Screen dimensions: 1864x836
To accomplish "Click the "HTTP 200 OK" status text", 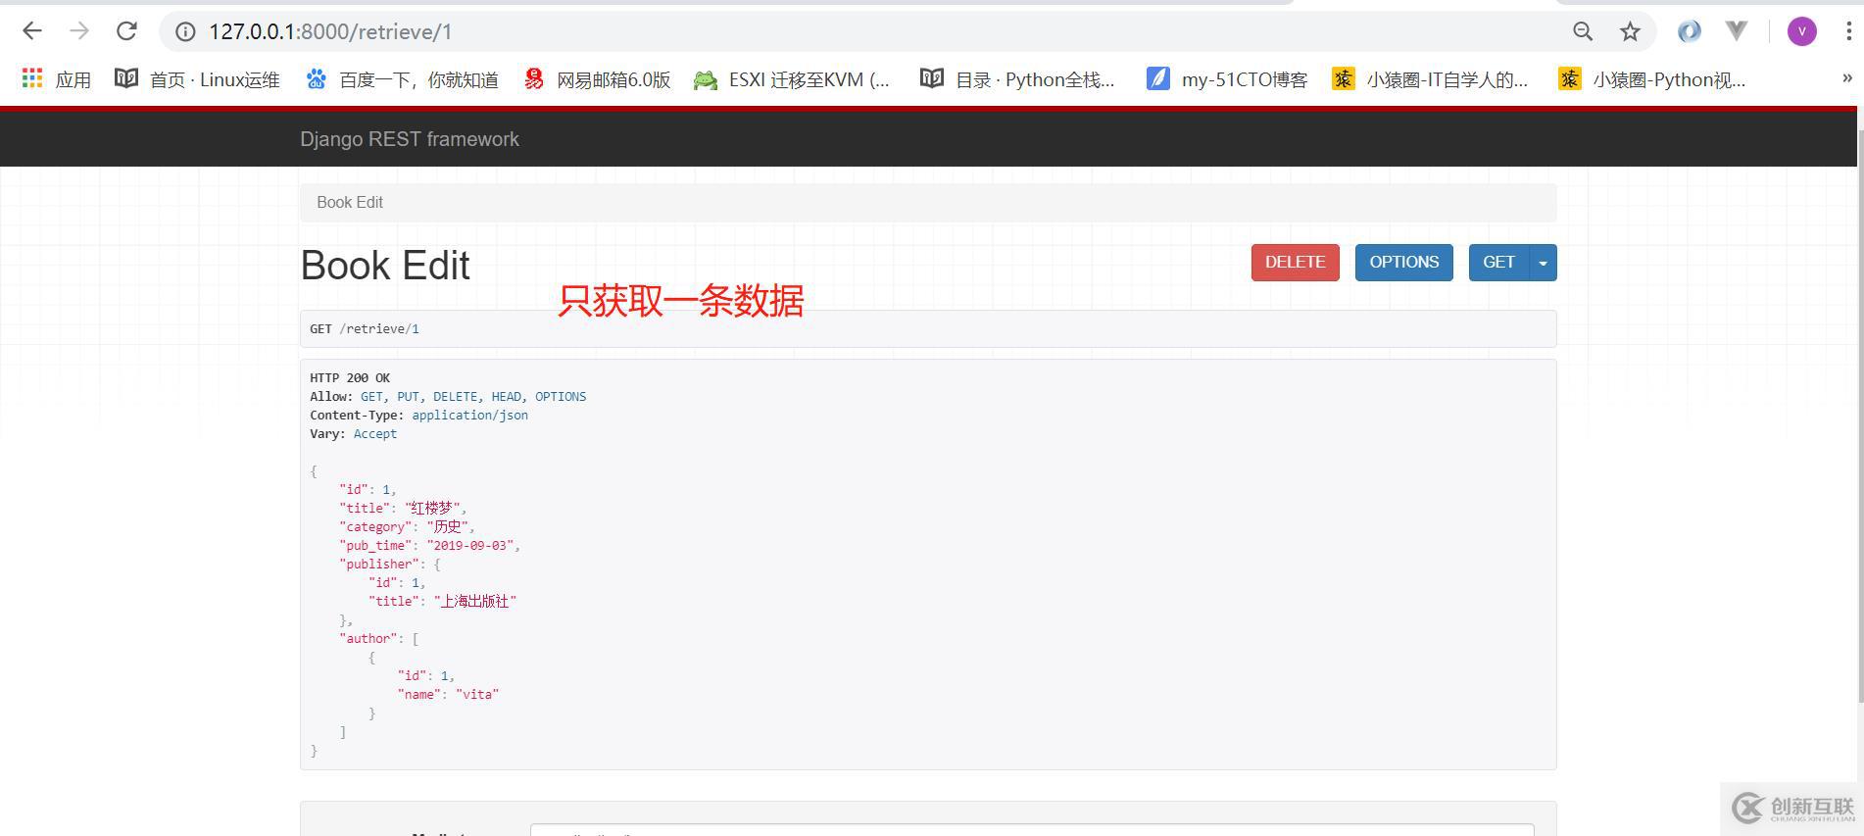I will [350, 378].
